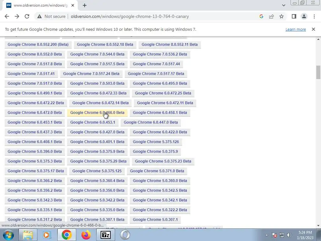Dismiss the Windows update infobar
The width and height of the screenshot is (321, 241).
[x=313, y=29]
